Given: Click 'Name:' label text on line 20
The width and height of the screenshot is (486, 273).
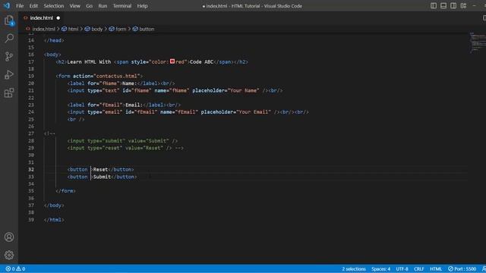Looking at the screenshot, I should point(130,83).
